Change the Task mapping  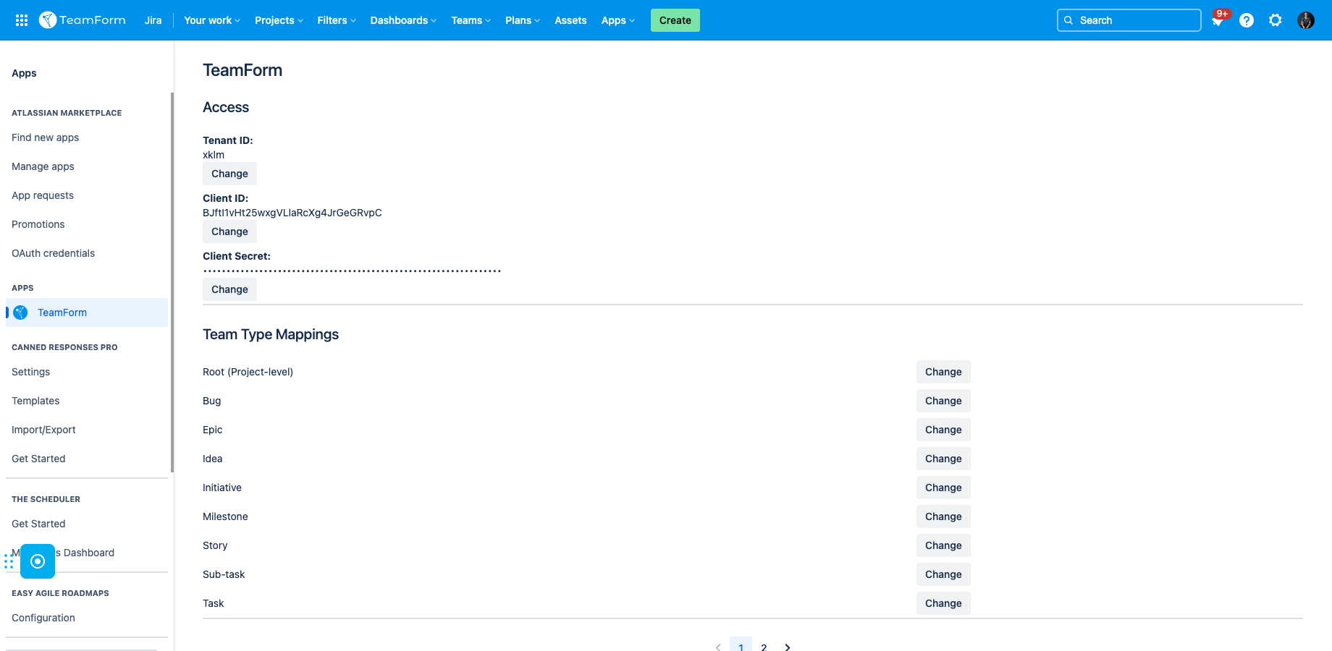[x=943, y=603]
